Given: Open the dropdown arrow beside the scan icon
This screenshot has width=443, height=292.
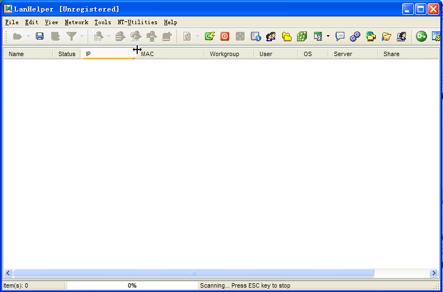Looking at the screenshot, I should click(x=109, y=36).
